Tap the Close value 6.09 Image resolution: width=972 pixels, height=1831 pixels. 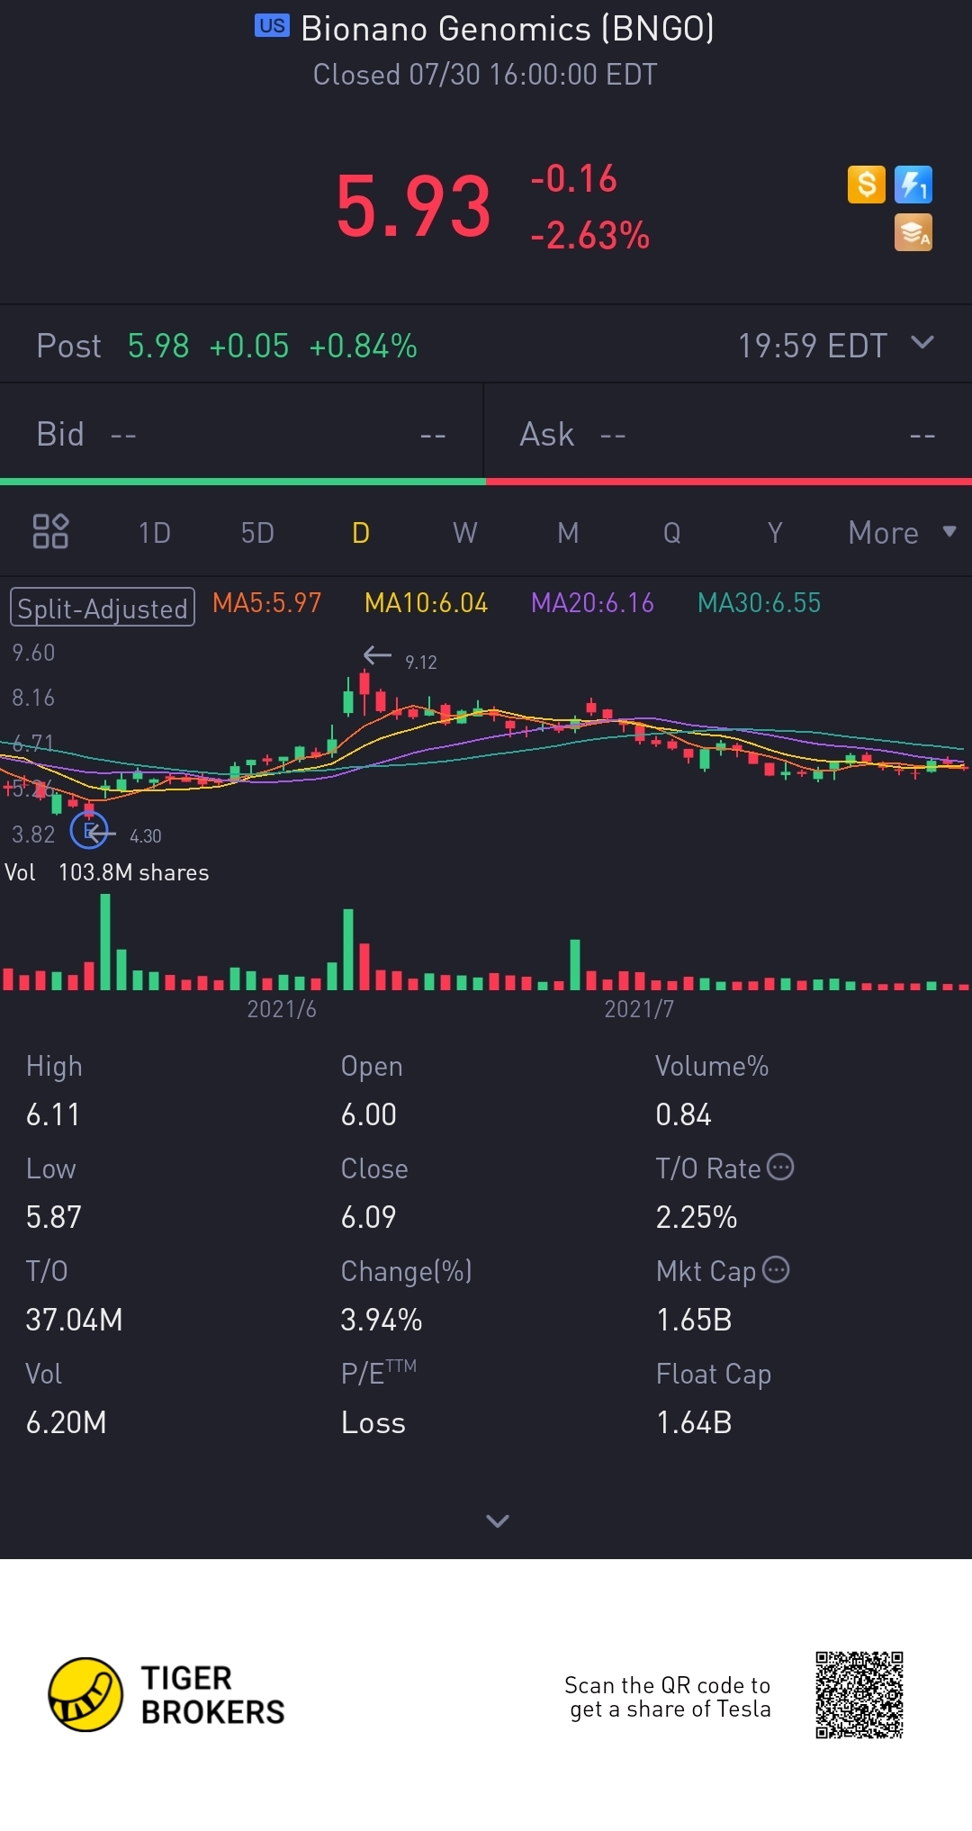[x=369, y=1218]
